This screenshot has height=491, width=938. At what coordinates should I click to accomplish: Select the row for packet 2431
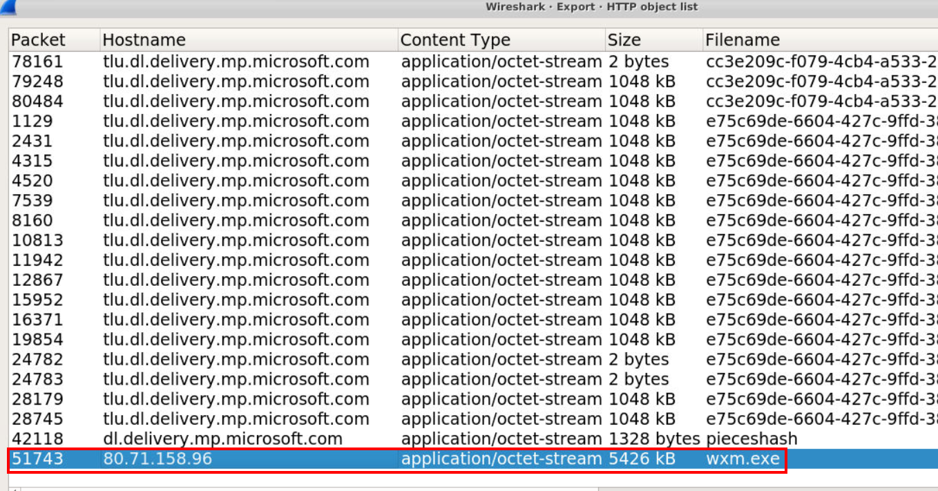point(473,141)
